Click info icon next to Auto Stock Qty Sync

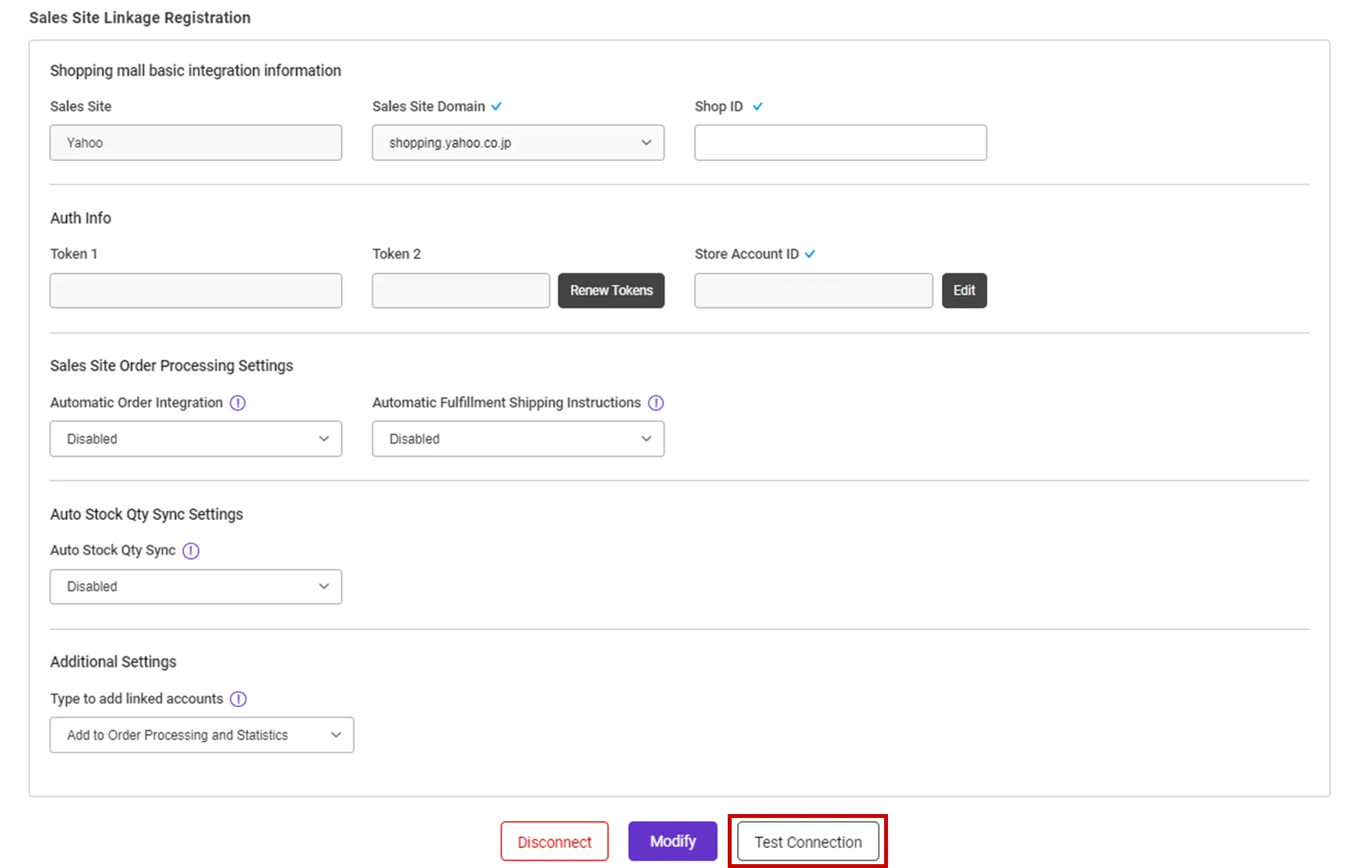[x=191, y=551]
